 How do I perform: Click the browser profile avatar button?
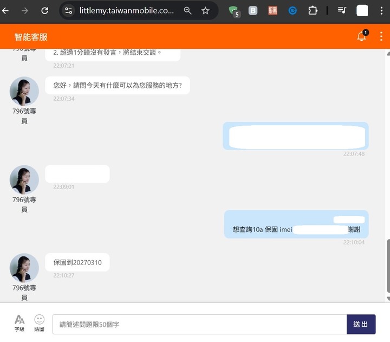pyautogui.click(x=362, y=10)
